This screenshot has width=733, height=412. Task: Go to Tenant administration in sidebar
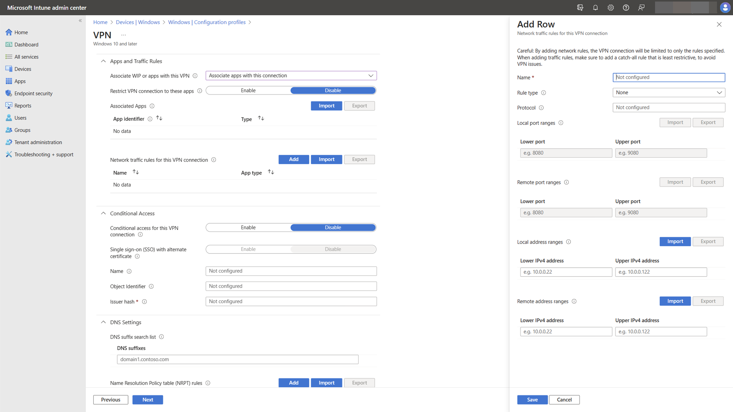(38, 142)
